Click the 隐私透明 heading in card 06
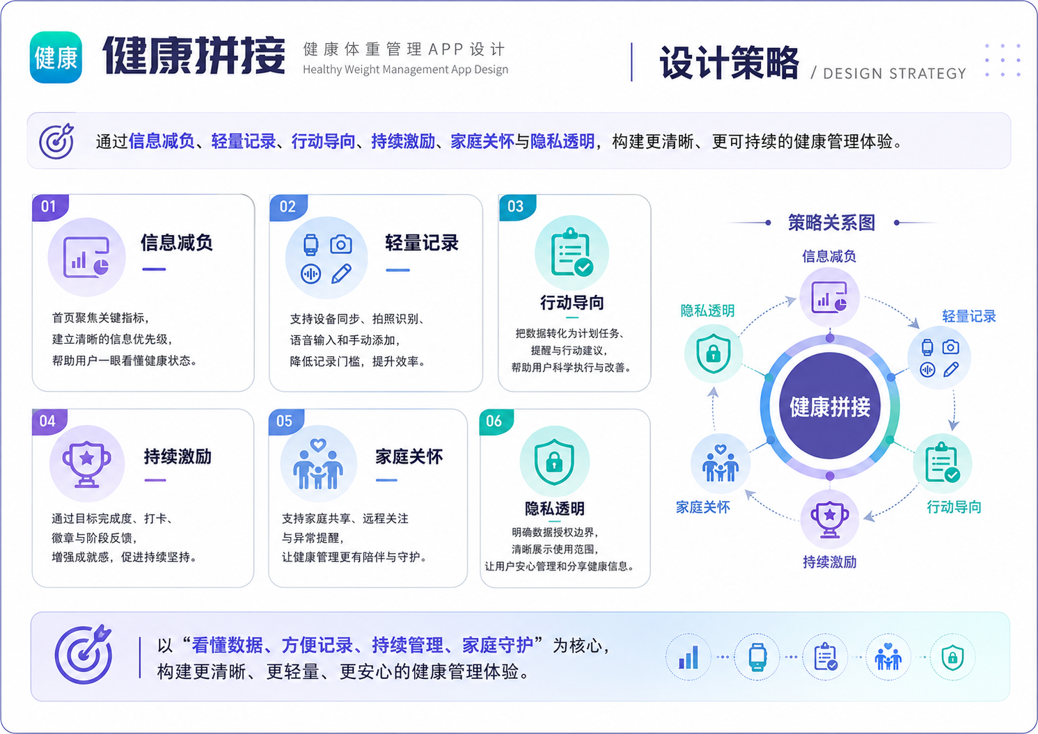The height and width of the screenshot is (734, 1038). (555, 509)
